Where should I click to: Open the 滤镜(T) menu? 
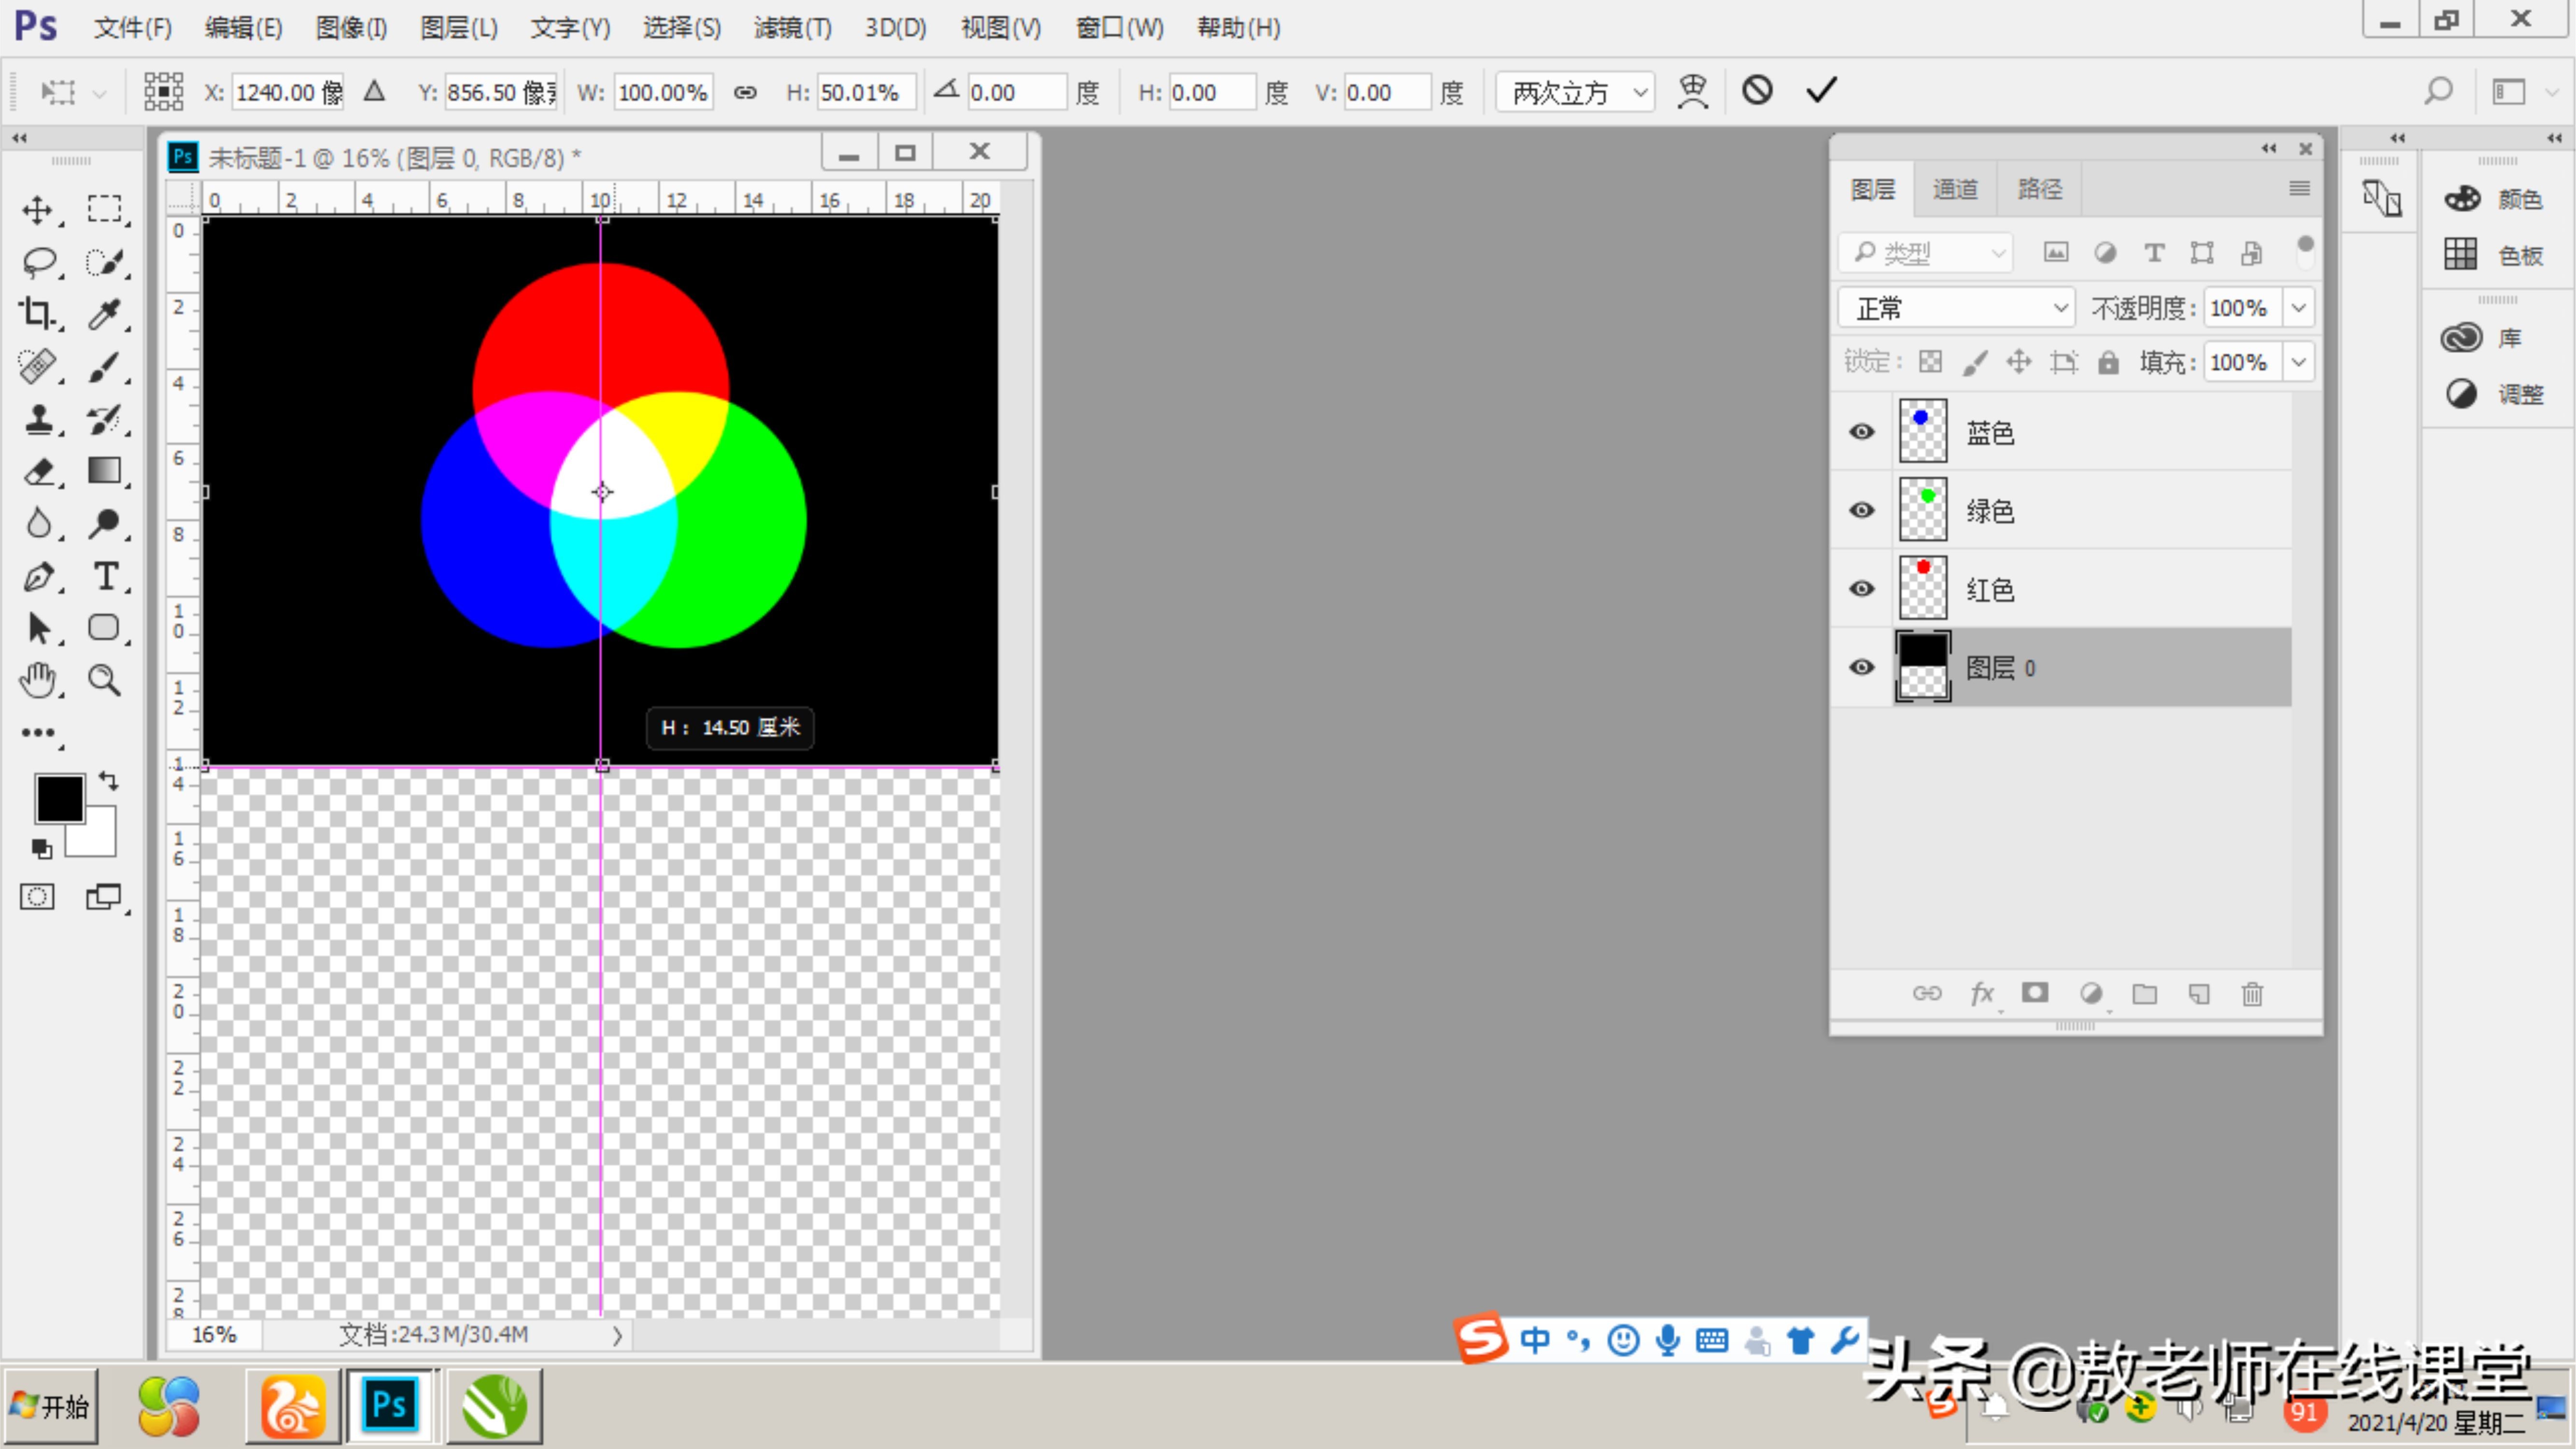[792, 28]
